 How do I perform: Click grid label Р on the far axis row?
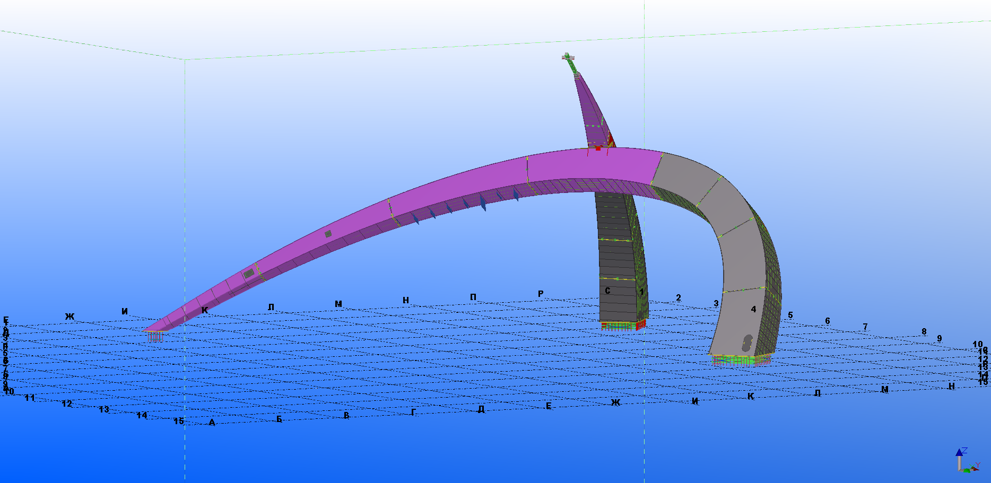coord(541,294)
